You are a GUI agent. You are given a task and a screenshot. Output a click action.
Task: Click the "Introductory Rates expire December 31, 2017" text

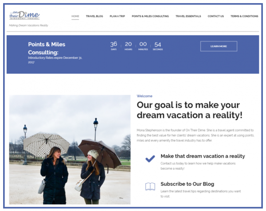[x=55, y=60]
